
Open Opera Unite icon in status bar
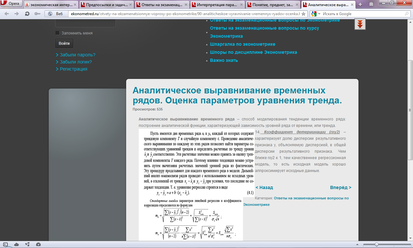point(27,244)
